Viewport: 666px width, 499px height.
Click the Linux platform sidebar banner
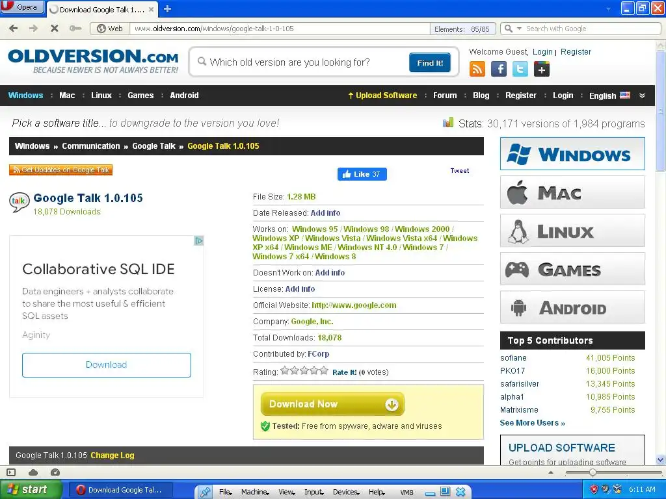point(572,231)
